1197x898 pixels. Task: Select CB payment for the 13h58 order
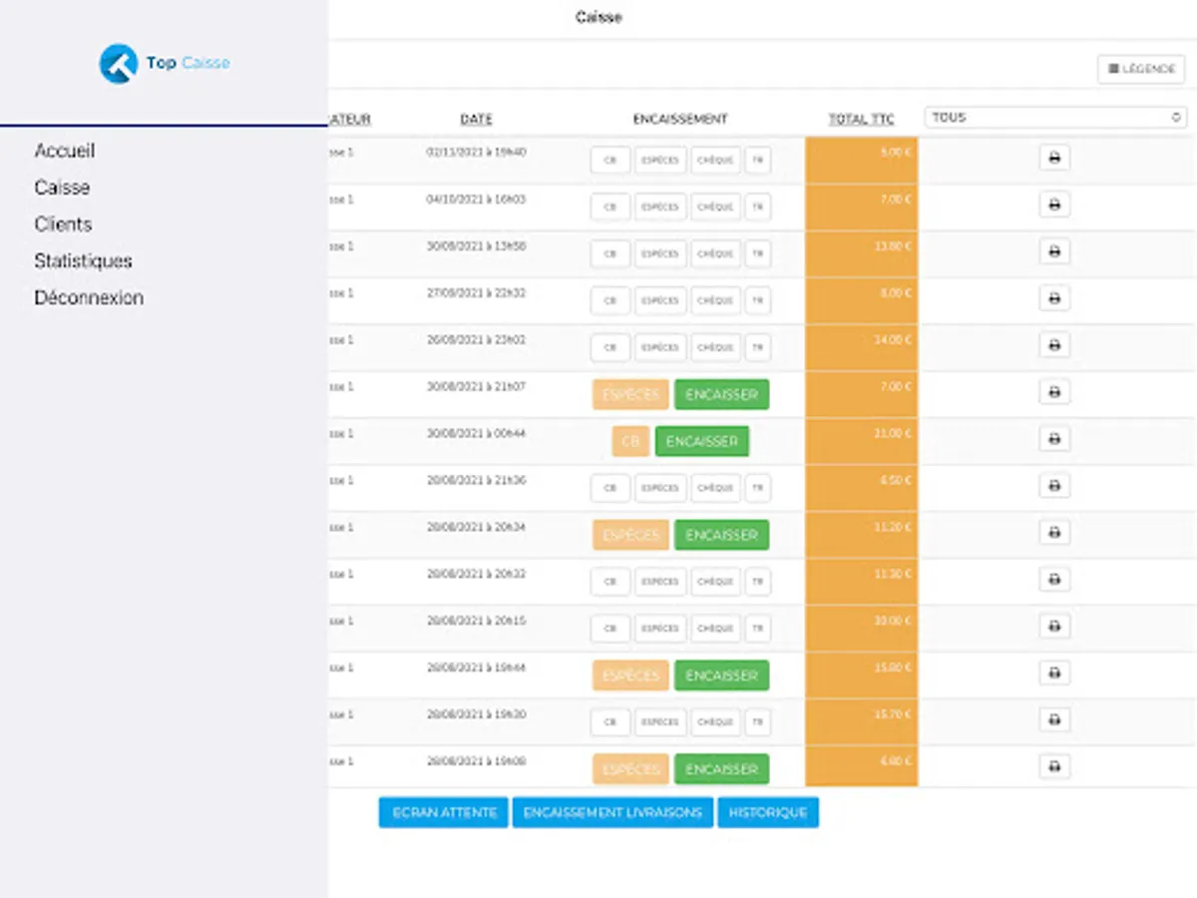pyautogui.click(x=610, y=254)
